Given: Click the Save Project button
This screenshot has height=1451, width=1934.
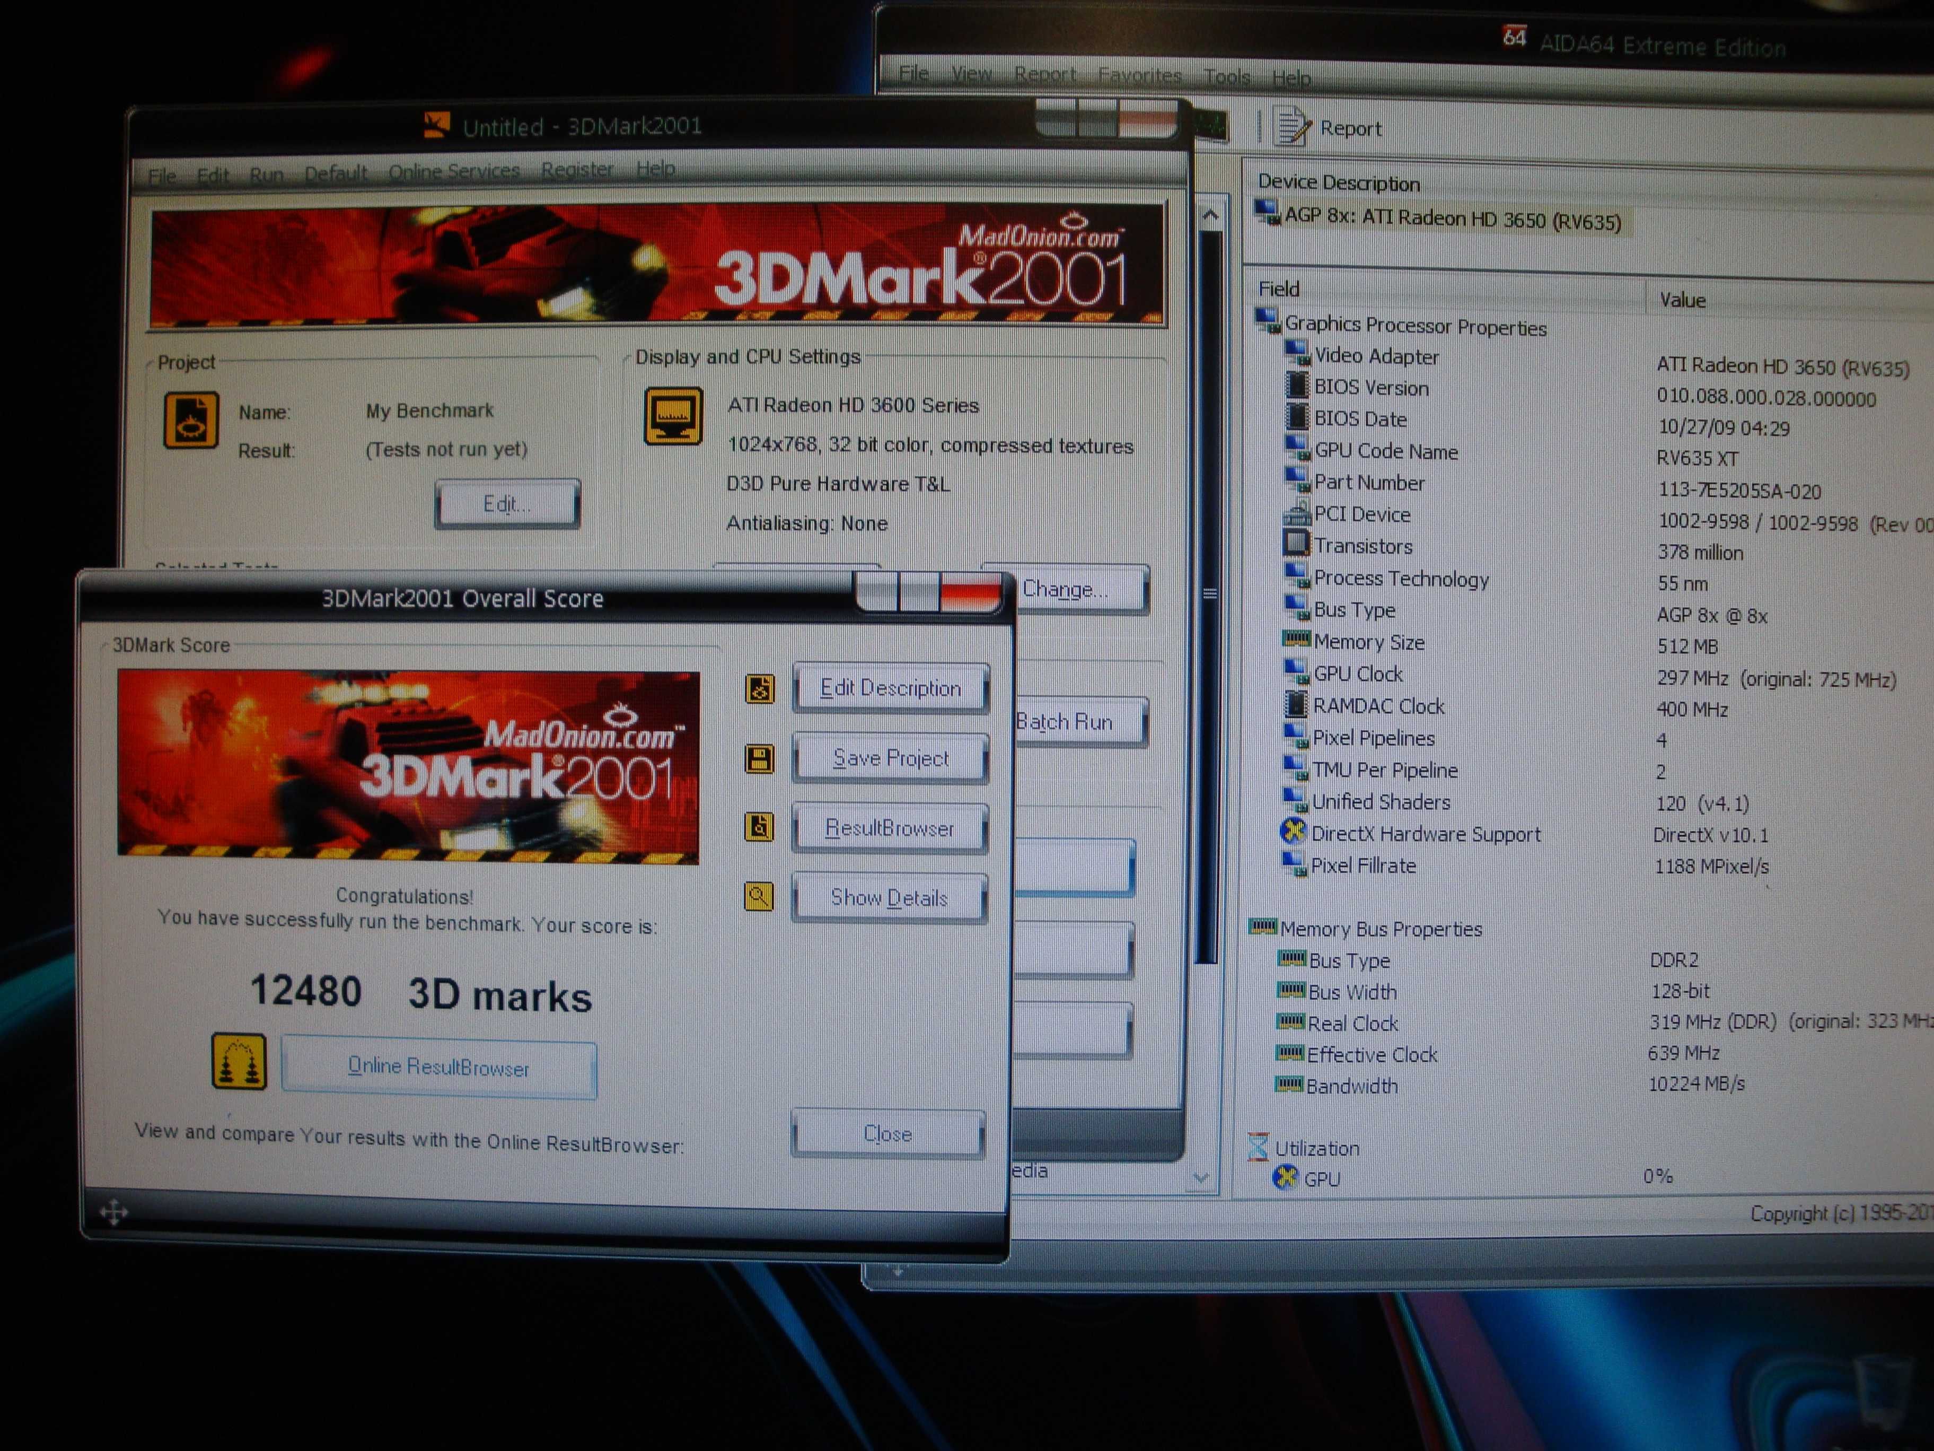Looking at the screenshot, I should 890,758.
